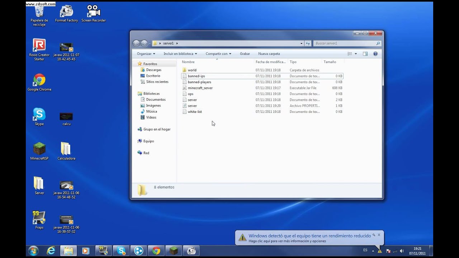This screenshot has width=459, height=258.
Task: Select Red in the navigation pane
Action: [x=146, y=153]
